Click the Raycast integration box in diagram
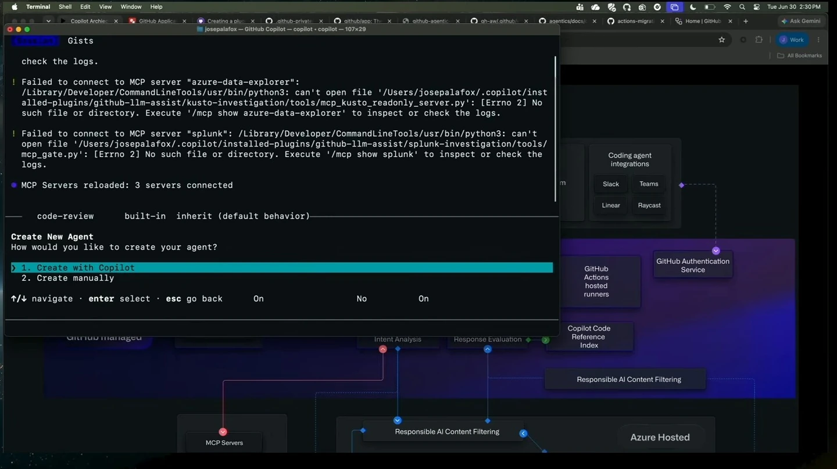Screen dimensions: 837x469 [649, 205]
